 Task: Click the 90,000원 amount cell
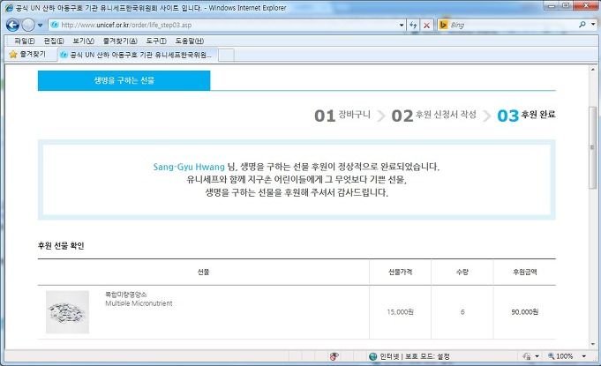point(525,312)
